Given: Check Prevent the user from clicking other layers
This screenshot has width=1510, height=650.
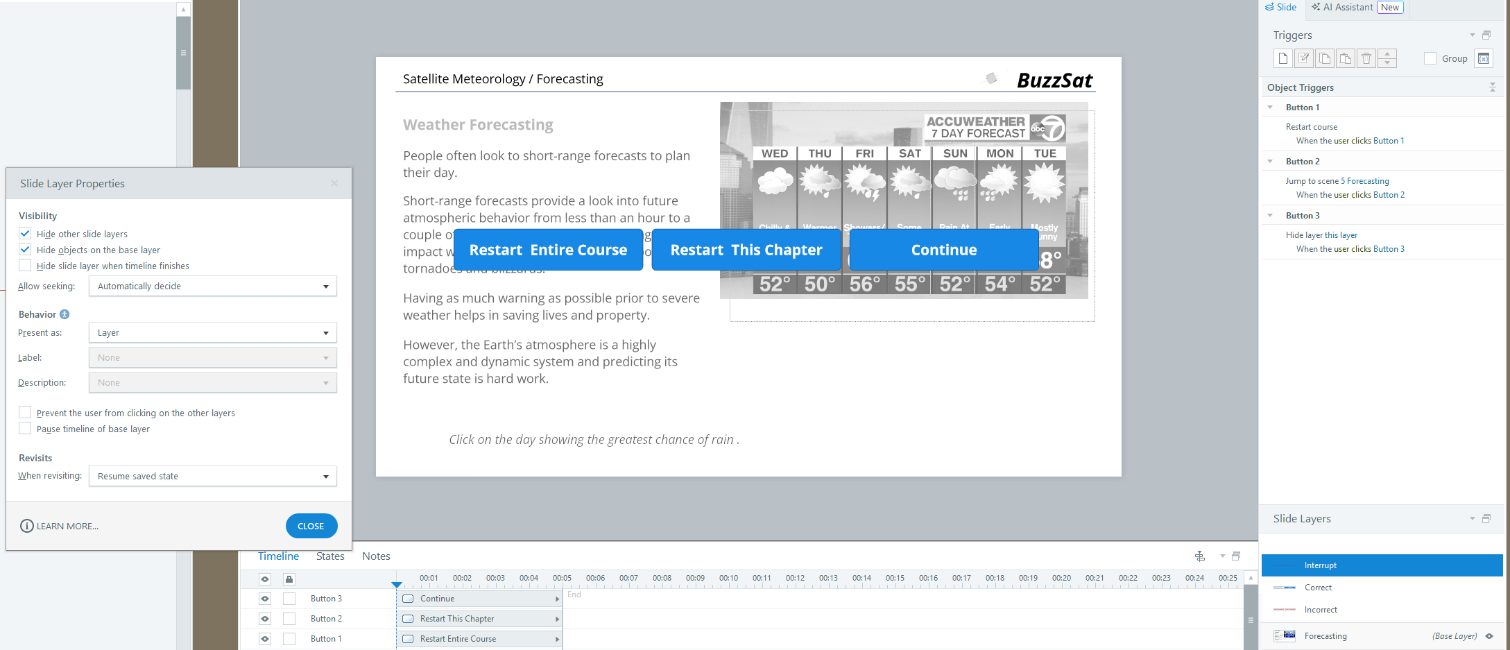Looking at the screenshot, I should click(x=25, y=413).
